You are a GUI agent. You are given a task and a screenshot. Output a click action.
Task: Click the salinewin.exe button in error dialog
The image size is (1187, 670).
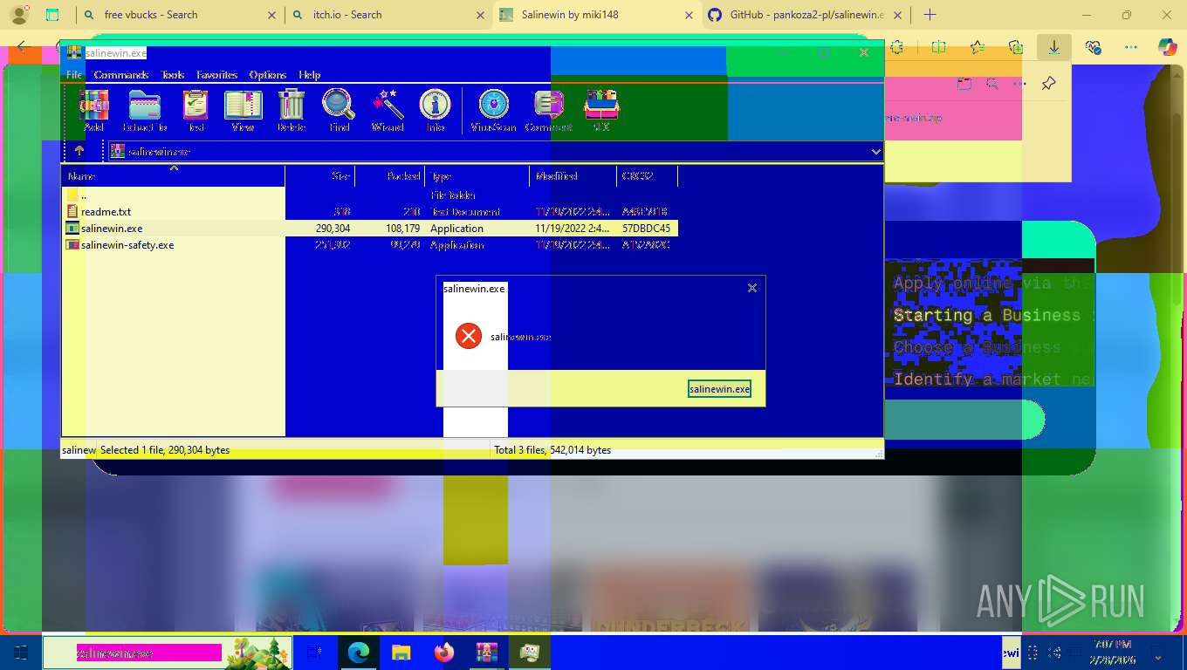719,389
